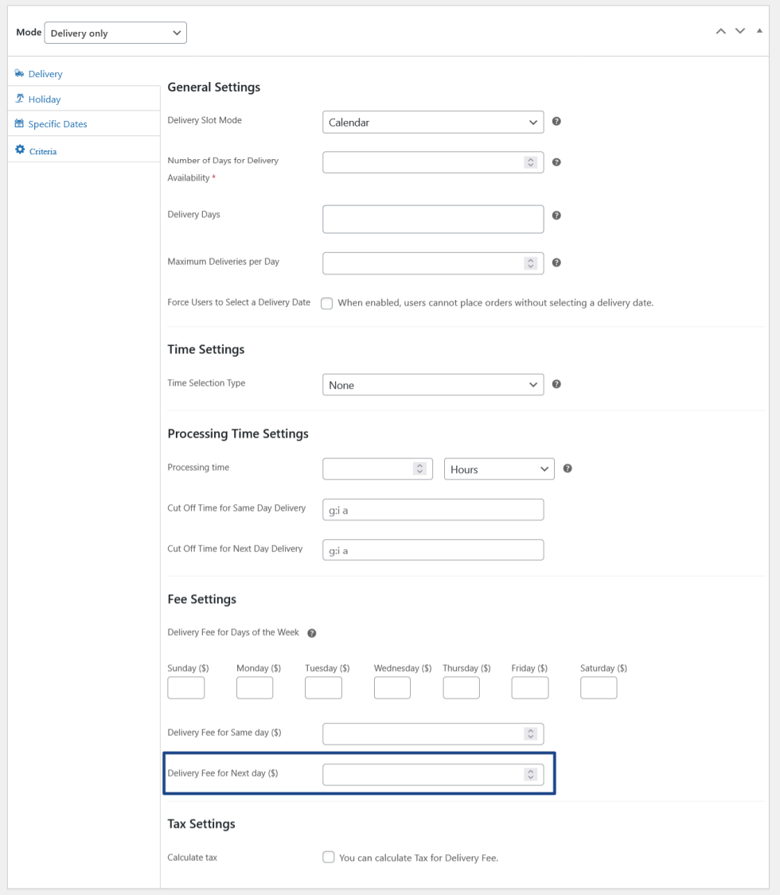This screenshot has width=780, height=895.
Task: Click the move-up arrow in panel header
Action: (x=720, y=31)
